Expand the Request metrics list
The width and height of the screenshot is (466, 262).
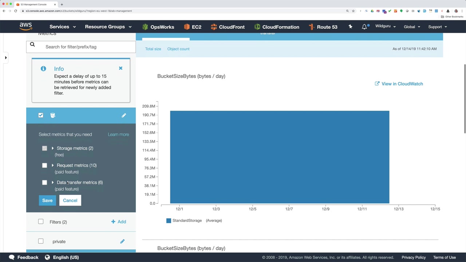coord(52,165)
